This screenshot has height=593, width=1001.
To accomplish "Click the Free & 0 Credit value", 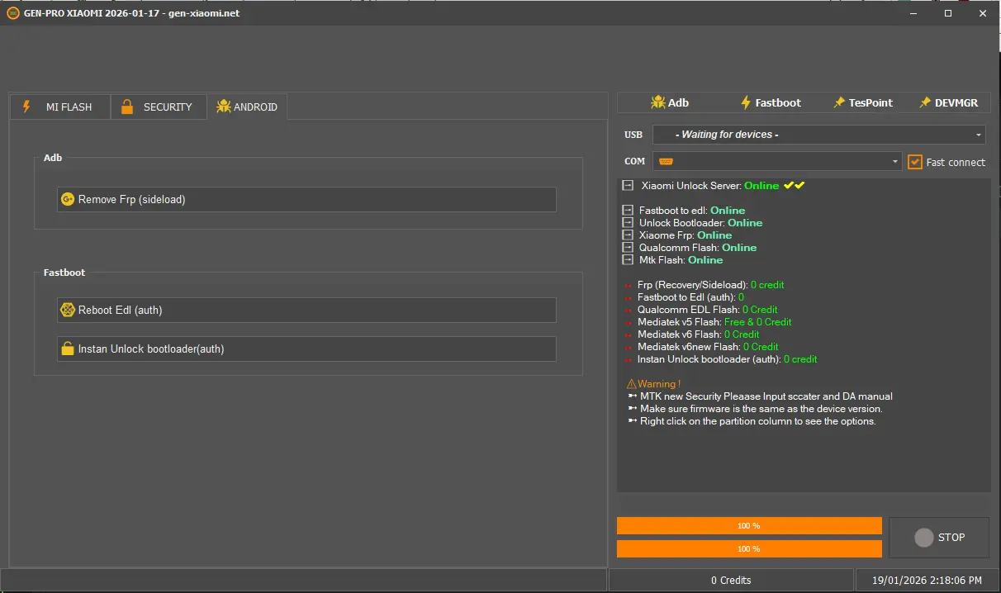I will coord(758,322).
